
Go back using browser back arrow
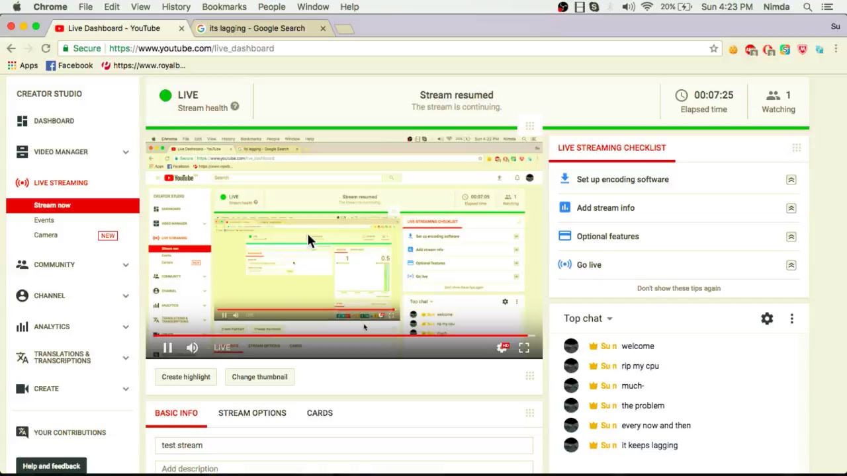click(x=11, y=48)
